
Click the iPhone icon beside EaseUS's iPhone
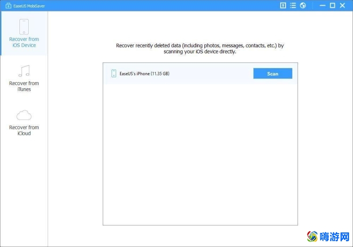(x=114, y=73)
